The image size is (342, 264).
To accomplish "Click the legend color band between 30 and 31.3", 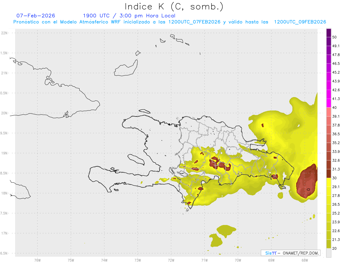I will 329,174.
